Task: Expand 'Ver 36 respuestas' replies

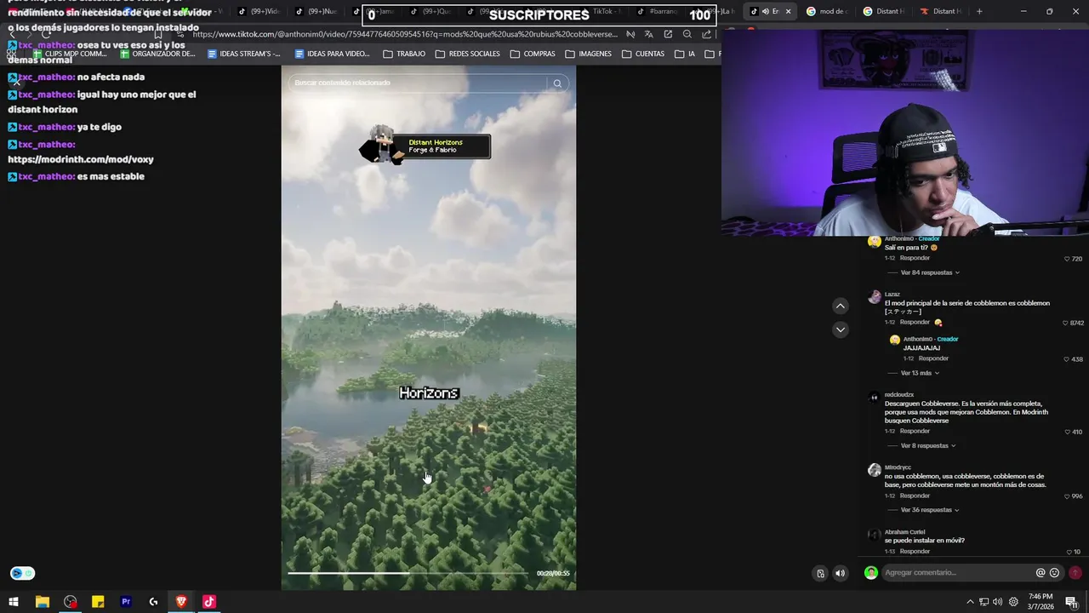Action: click(930, 510)
